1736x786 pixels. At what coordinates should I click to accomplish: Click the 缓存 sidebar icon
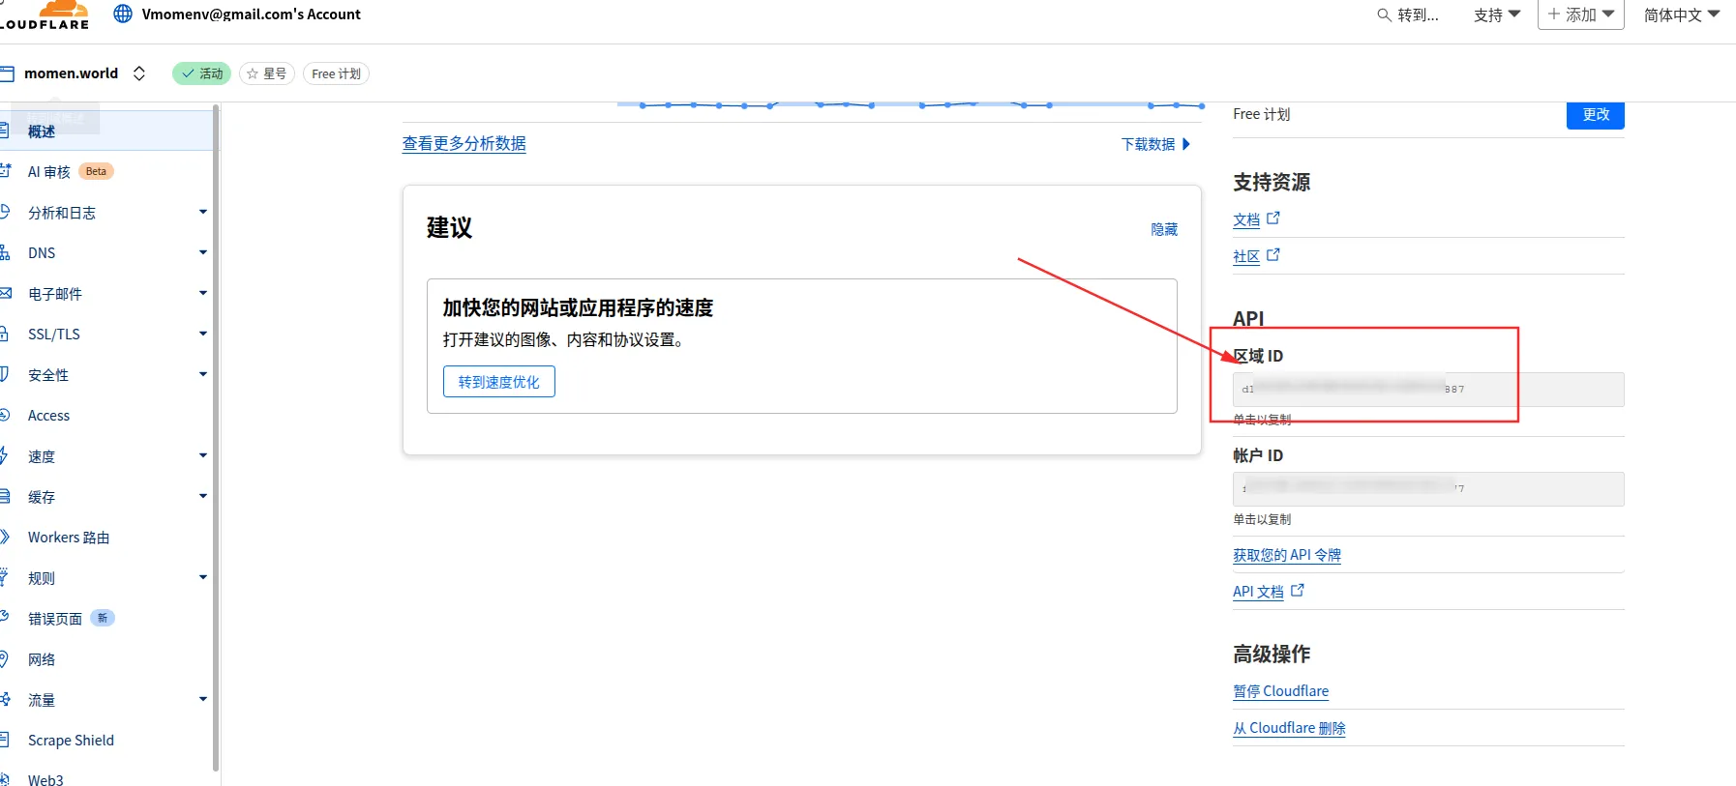click(x=4, y=496)
